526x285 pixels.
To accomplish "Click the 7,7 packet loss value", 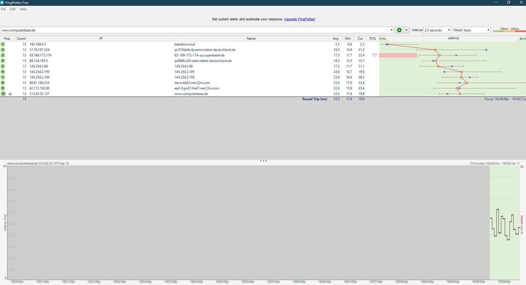I will tap(374, 55).
